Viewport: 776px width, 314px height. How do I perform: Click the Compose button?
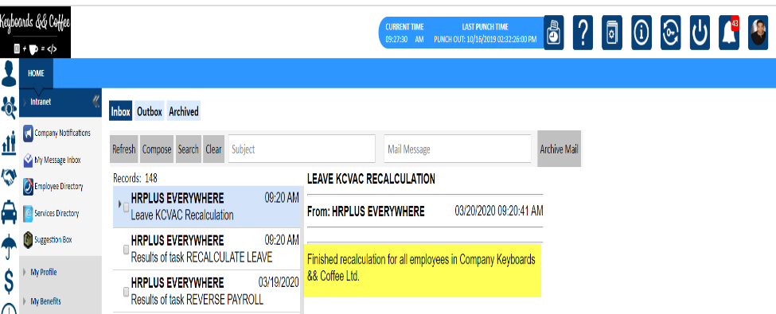click(157, 149)
